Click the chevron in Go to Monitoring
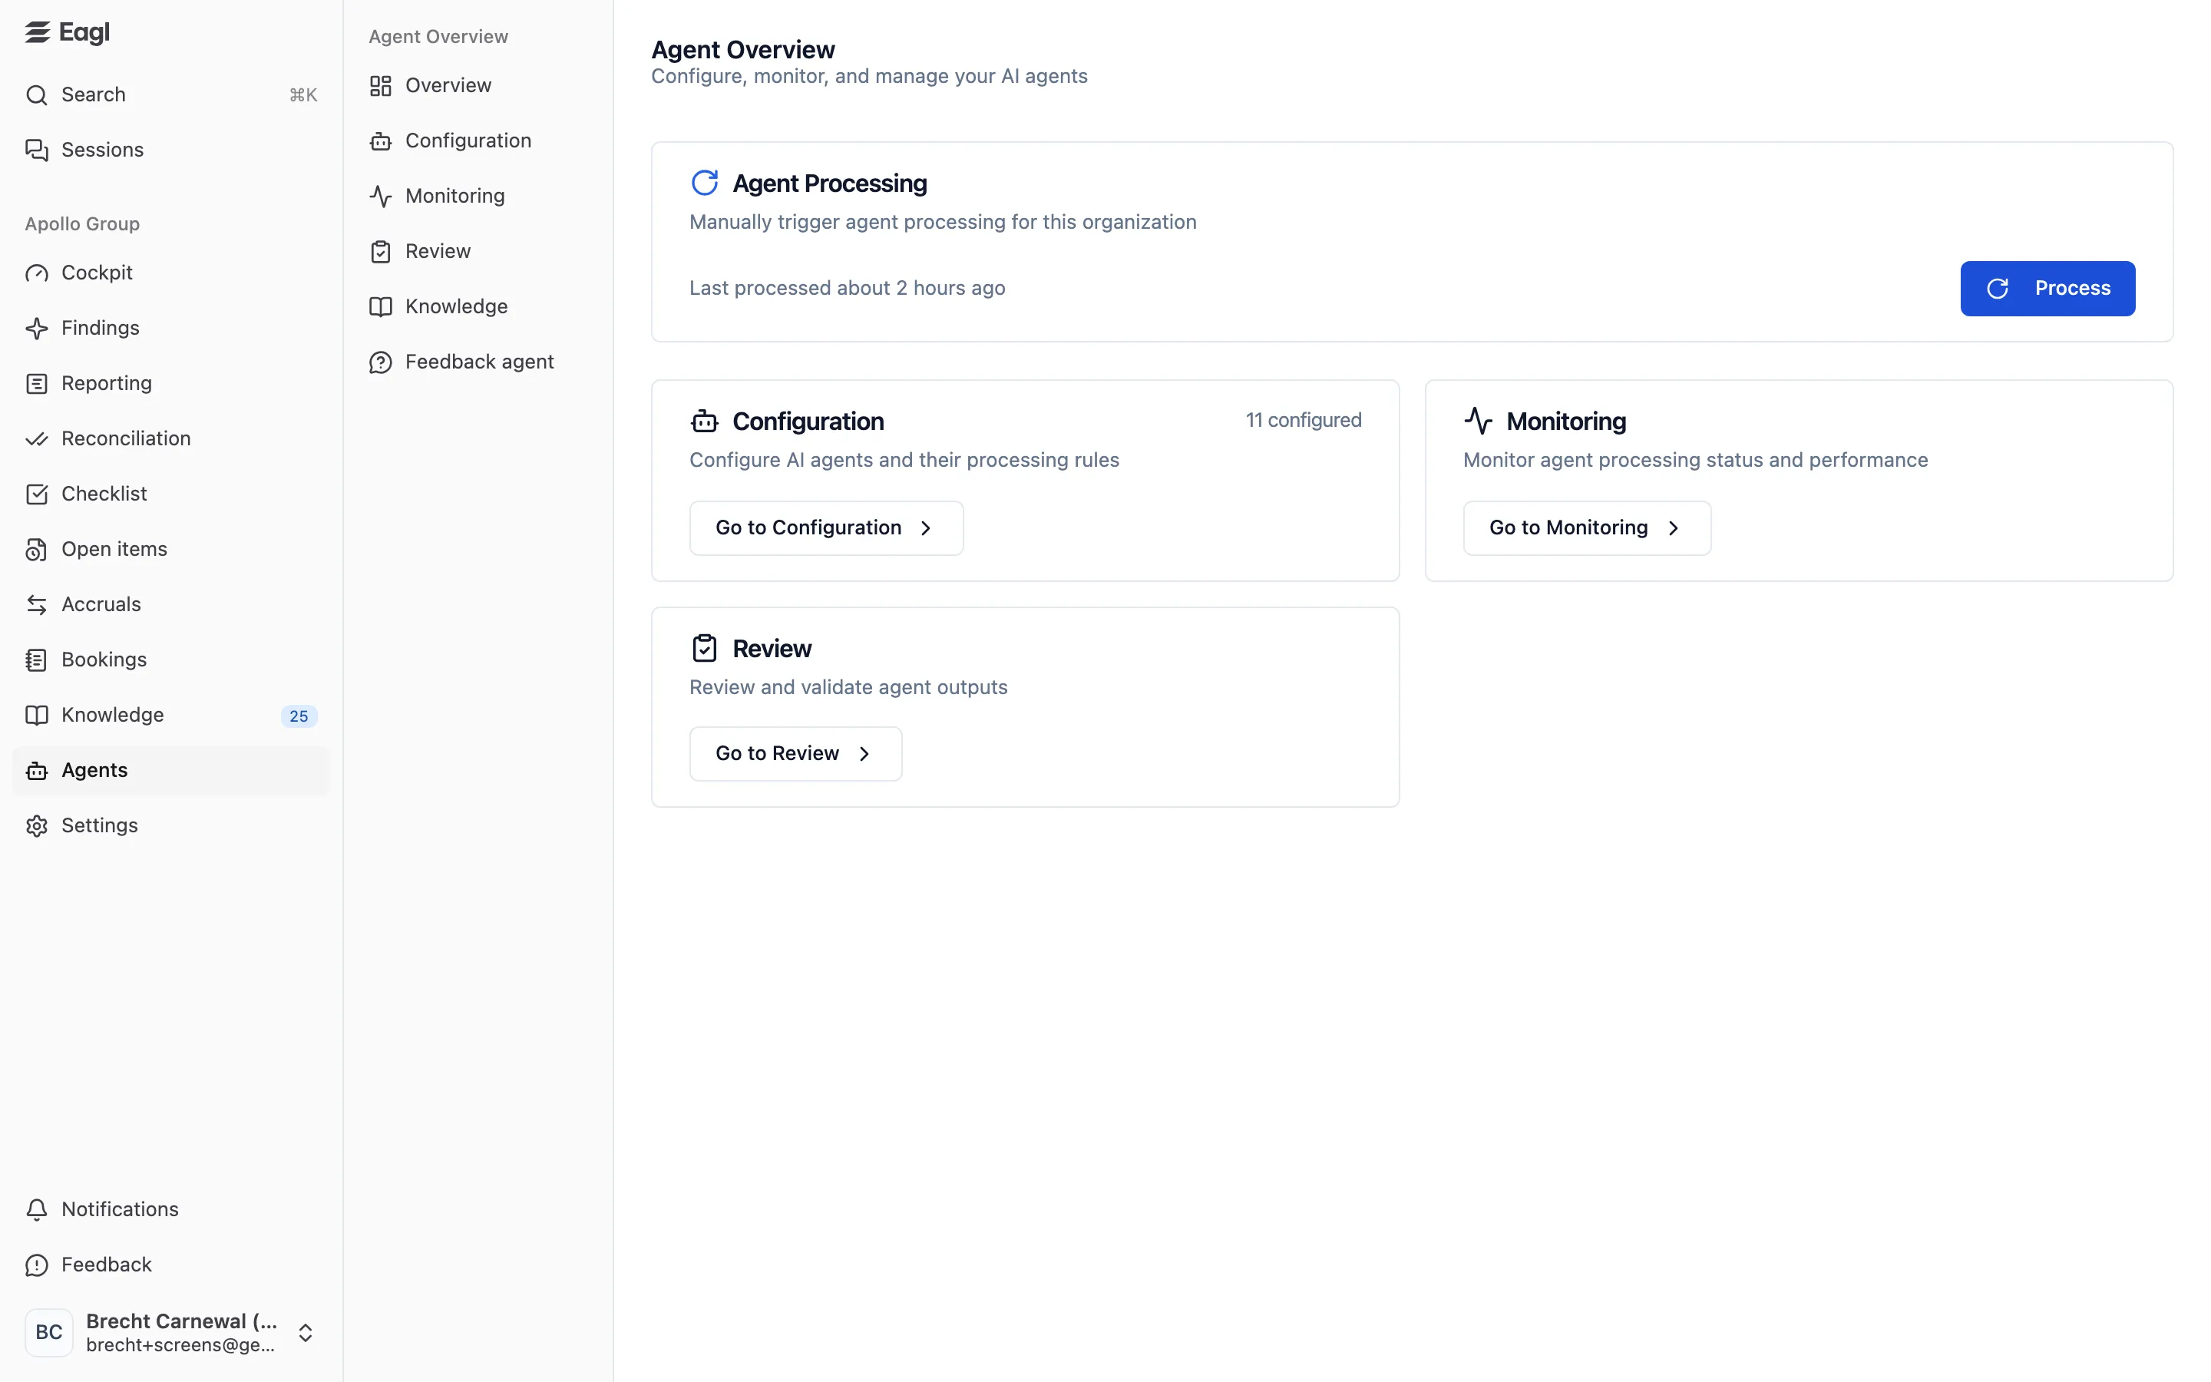Viewport: 2211px width, 1382px height. click(1673, 528)
